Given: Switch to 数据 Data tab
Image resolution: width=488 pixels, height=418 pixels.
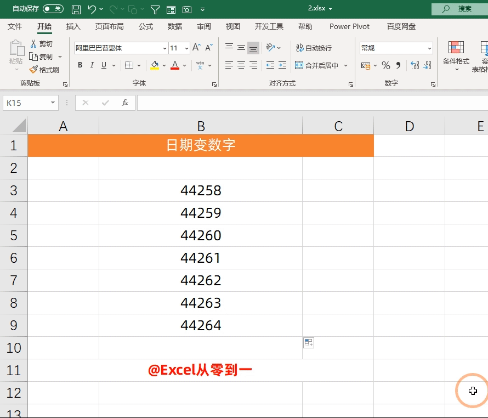Looking at the screenshot, I should coord(174,26).
